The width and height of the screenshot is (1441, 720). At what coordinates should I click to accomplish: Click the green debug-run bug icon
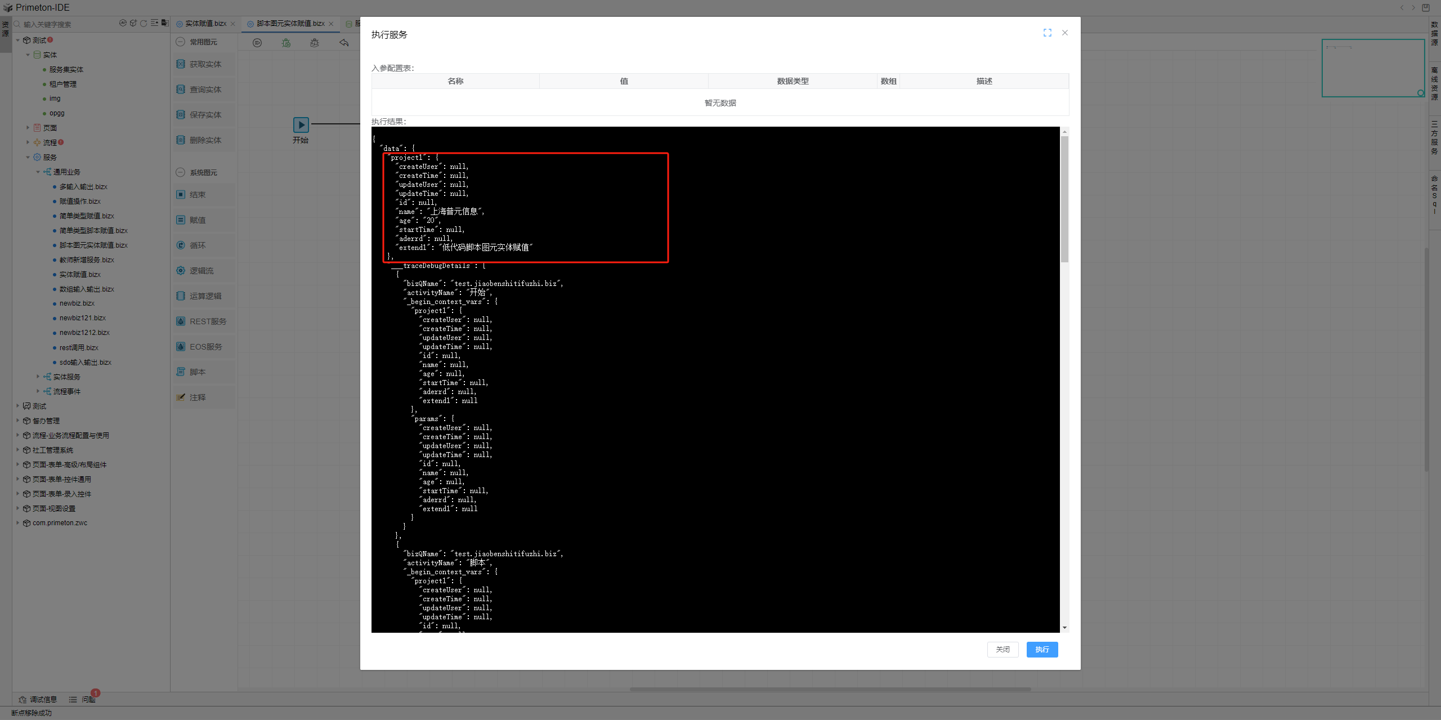[x=286, y=43]
